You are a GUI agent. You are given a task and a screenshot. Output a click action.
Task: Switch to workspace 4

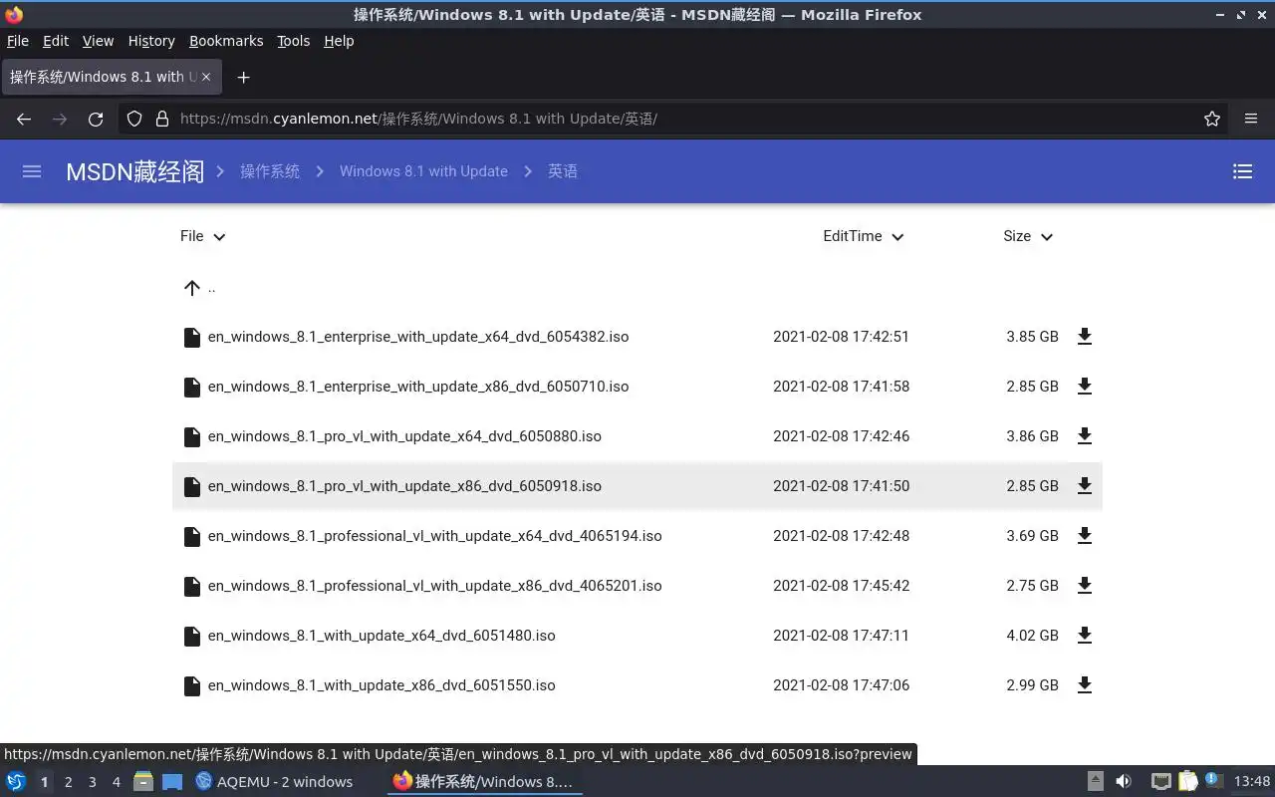coord(117,782)
